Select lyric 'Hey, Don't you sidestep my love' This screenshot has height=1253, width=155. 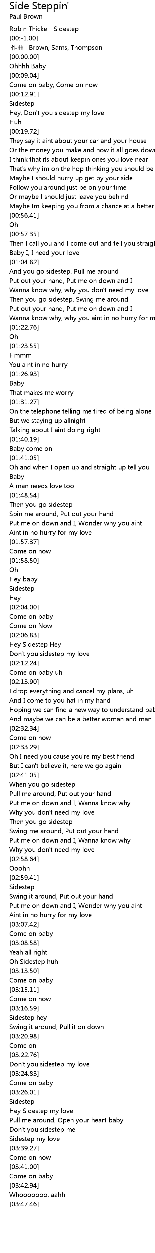pyautogui.click(x=57, y=113)
